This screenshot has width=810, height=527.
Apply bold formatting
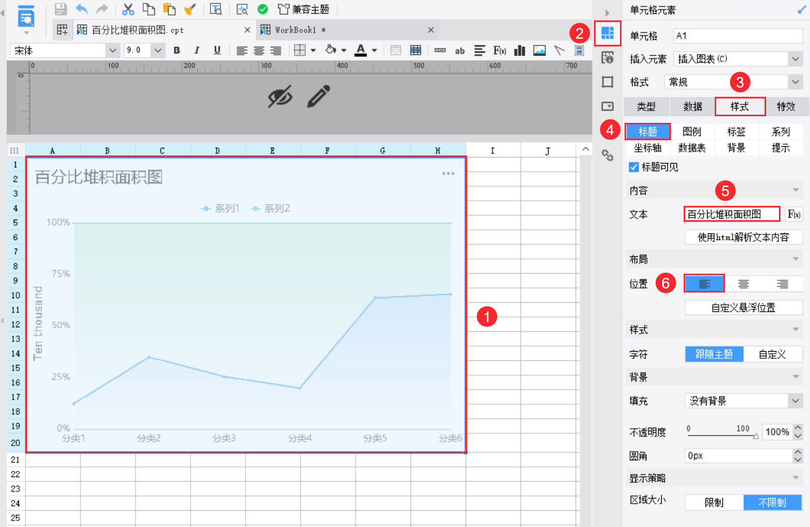pos(177,50)
